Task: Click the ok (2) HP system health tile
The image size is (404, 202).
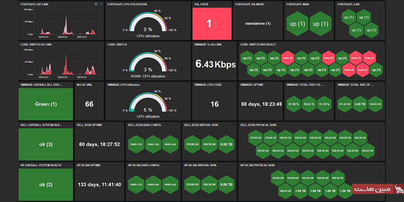Action: coord(46,185)
